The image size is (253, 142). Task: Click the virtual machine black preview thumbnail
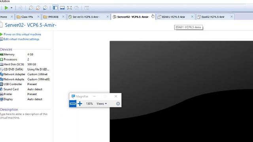tap(181, 92)
